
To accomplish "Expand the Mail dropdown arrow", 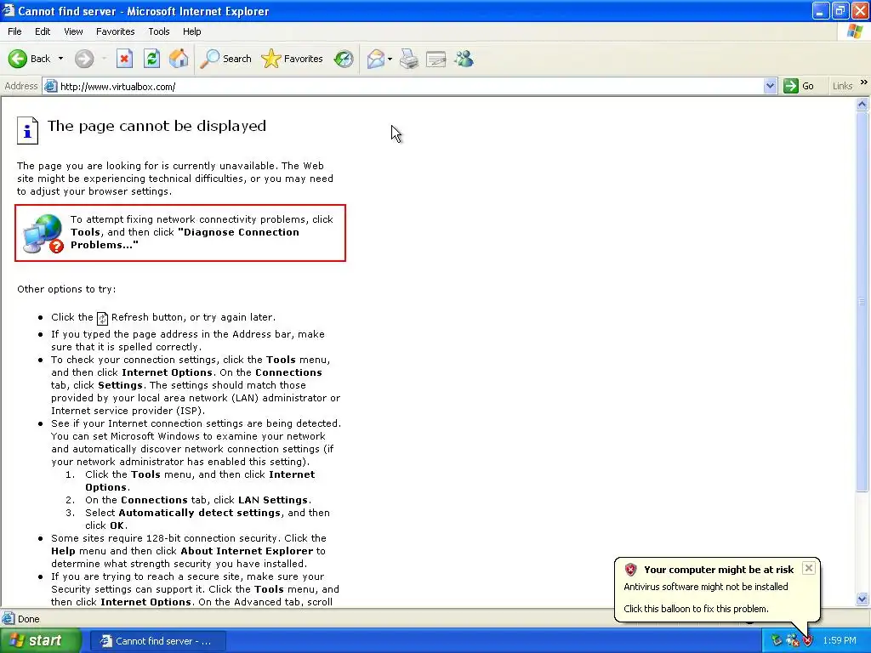I will (x=390, y=59).
